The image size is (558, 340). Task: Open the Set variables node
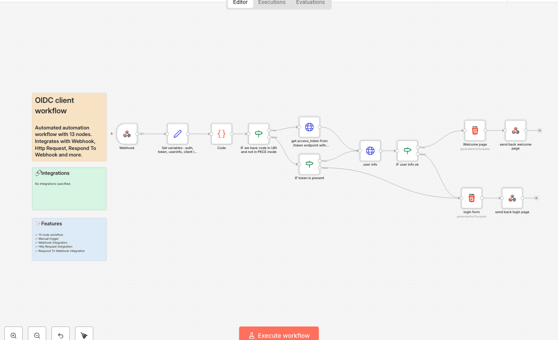pos(177,134)
